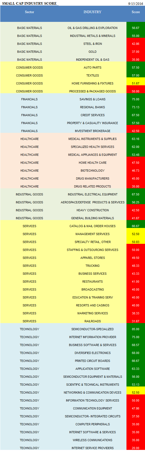Click the Score column header
The image size is (145, 451).
point(135,12)
